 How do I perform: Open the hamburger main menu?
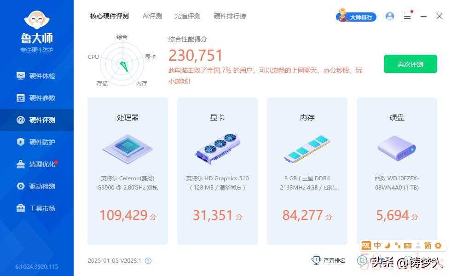click(407, 17)
